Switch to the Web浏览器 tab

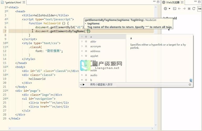173,2
